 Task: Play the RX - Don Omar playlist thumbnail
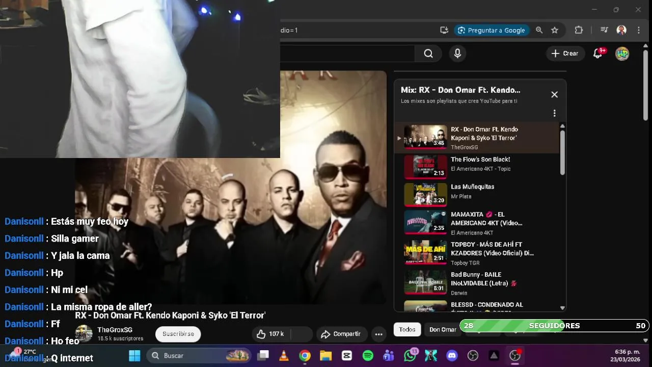425,137
